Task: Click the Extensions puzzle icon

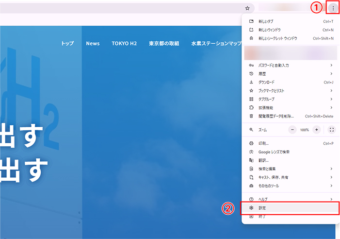Action: (251, 107)
